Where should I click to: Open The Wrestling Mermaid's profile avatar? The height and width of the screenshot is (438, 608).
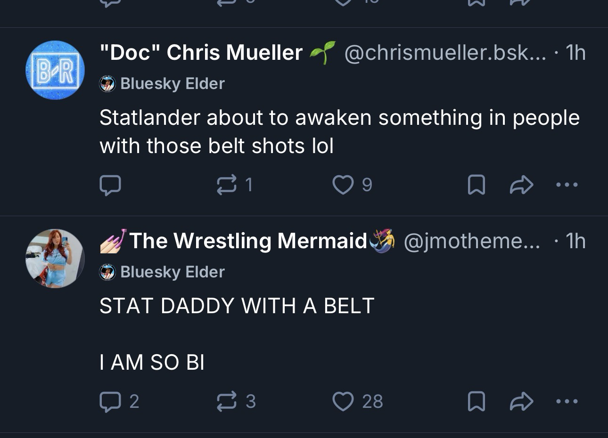tap(55, 259)
